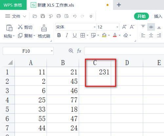Expand the font name dropdown 宋体
The width and height of the screenshot is (164, 136).
click(94, 27)
